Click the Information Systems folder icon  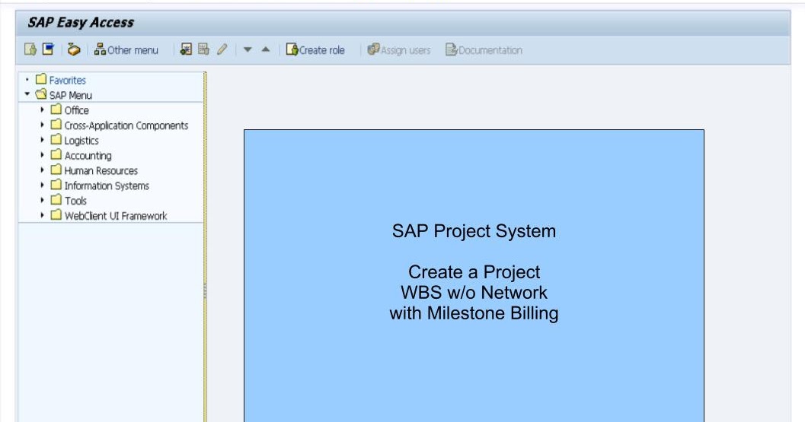56,185
